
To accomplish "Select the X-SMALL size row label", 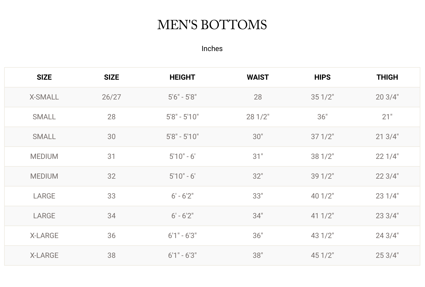I will (44, 97).
